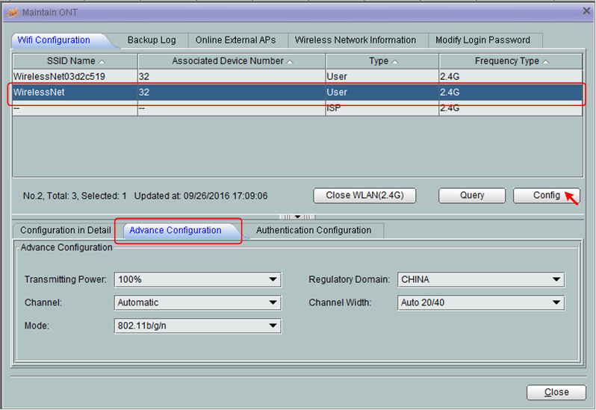The width and height of the screenshot is (596, 410).
Task: Open the Transmitting Power dropdown
Action: tap(198, 280)
